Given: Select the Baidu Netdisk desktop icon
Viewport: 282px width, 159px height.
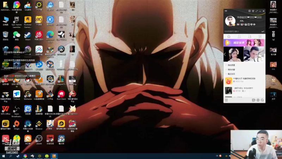Looking at the screenshot, I should (39, 51).
